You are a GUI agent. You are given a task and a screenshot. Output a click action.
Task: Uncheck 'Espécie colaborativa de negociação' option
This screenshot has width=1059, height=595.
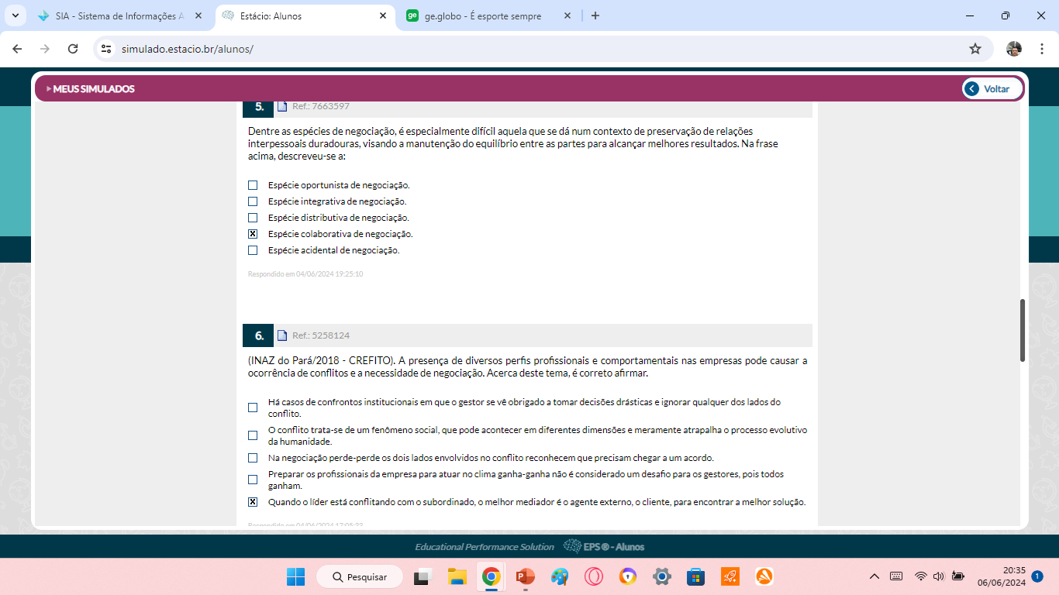pos(253,234)
